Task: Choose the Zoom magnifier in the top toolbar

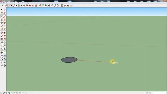Action: click(55, 5)
